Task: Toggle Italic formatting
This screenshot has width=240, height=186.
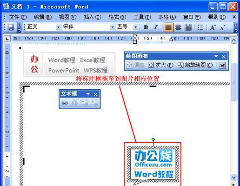Action: point(155,27)
